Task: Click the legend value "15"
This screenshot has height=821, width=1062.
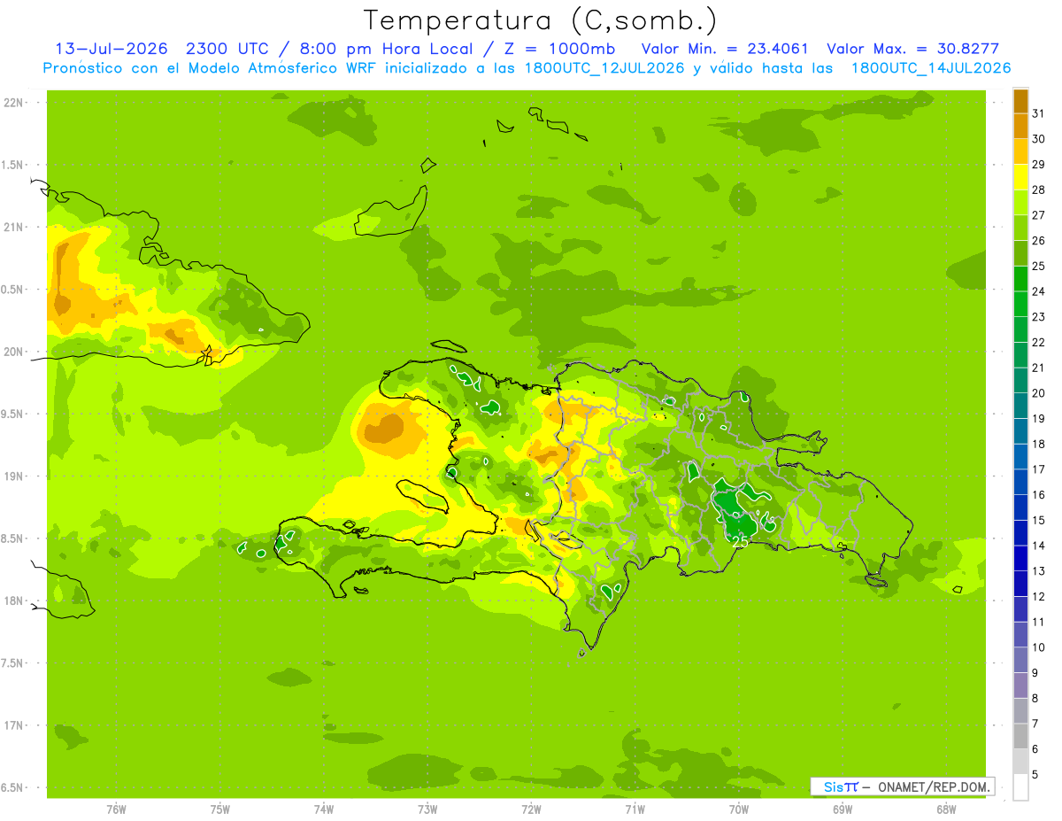Action: [x=1039, y=521]
